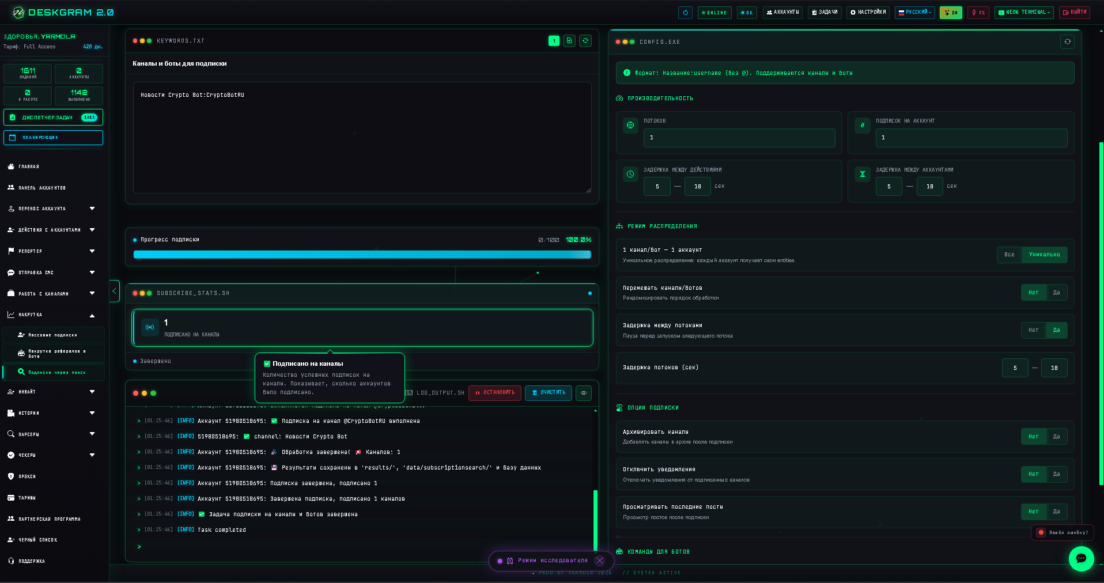Click the reload icon in CONFIG.EXE header
The width and height of the screenshot is (1104, 583).
point(1067,41)
